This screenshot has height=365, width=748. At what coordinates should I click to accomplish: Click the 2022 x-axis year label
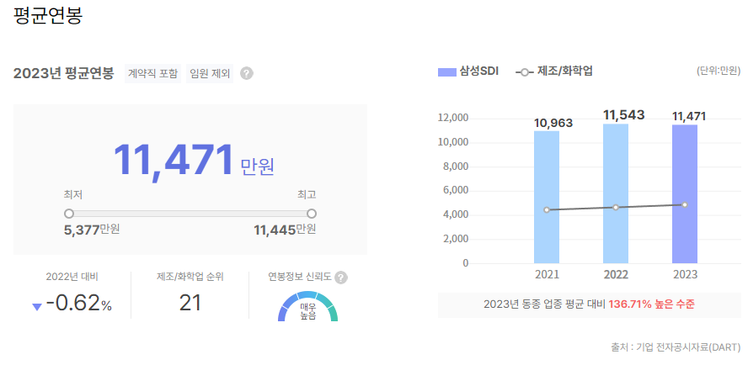(616, 275)
